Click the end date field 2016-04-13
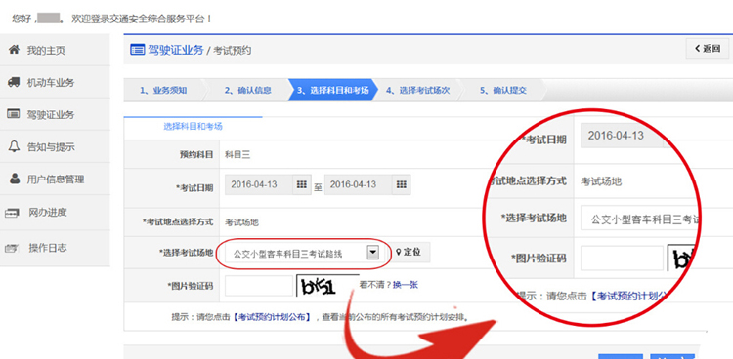This screenshot has height=359, width=733. 359,185
